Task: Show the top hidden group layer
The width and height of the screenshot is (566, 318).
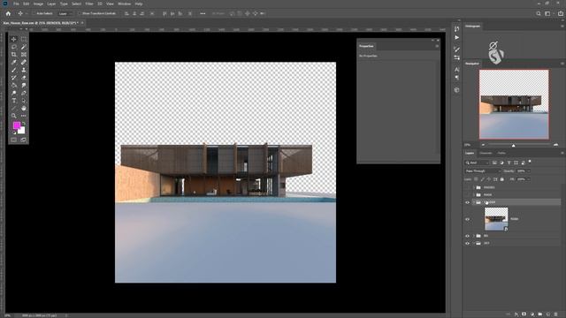Action: pyautogui.click(x=468, y=187)
